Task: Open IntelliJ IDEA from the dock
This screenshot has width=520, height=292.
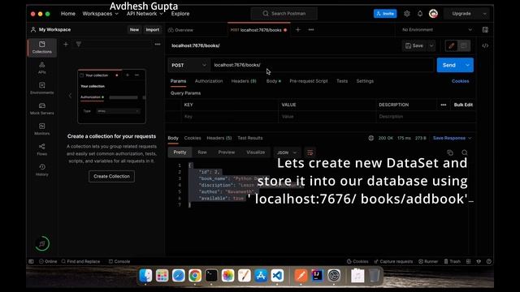Action: [x=317, y=276]
